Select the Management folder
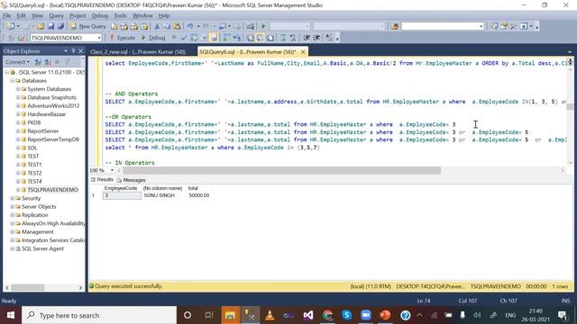Viewport: 577px width, 324px height. pos(38,232)
